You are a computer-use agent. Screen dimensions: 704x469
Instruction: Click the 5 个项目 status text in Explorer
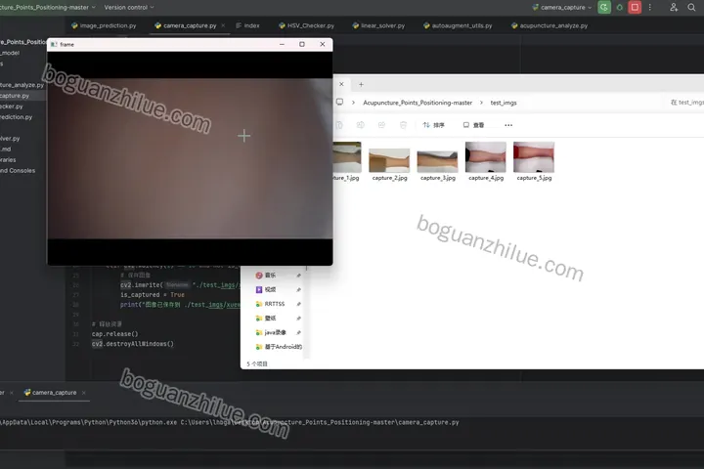pos(257,364)
